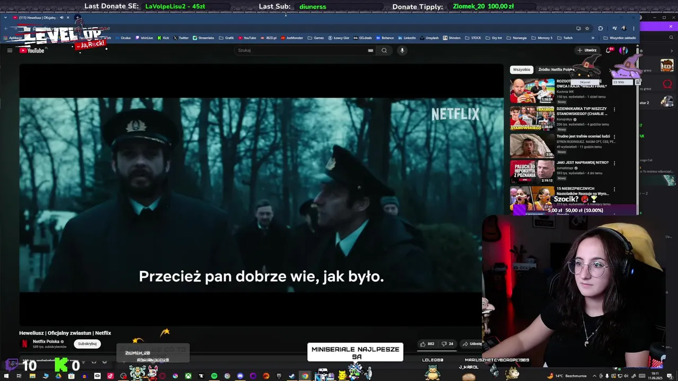Open the Norwegia bookmarks folder
The image size is (678, 381).
point(516,38)
